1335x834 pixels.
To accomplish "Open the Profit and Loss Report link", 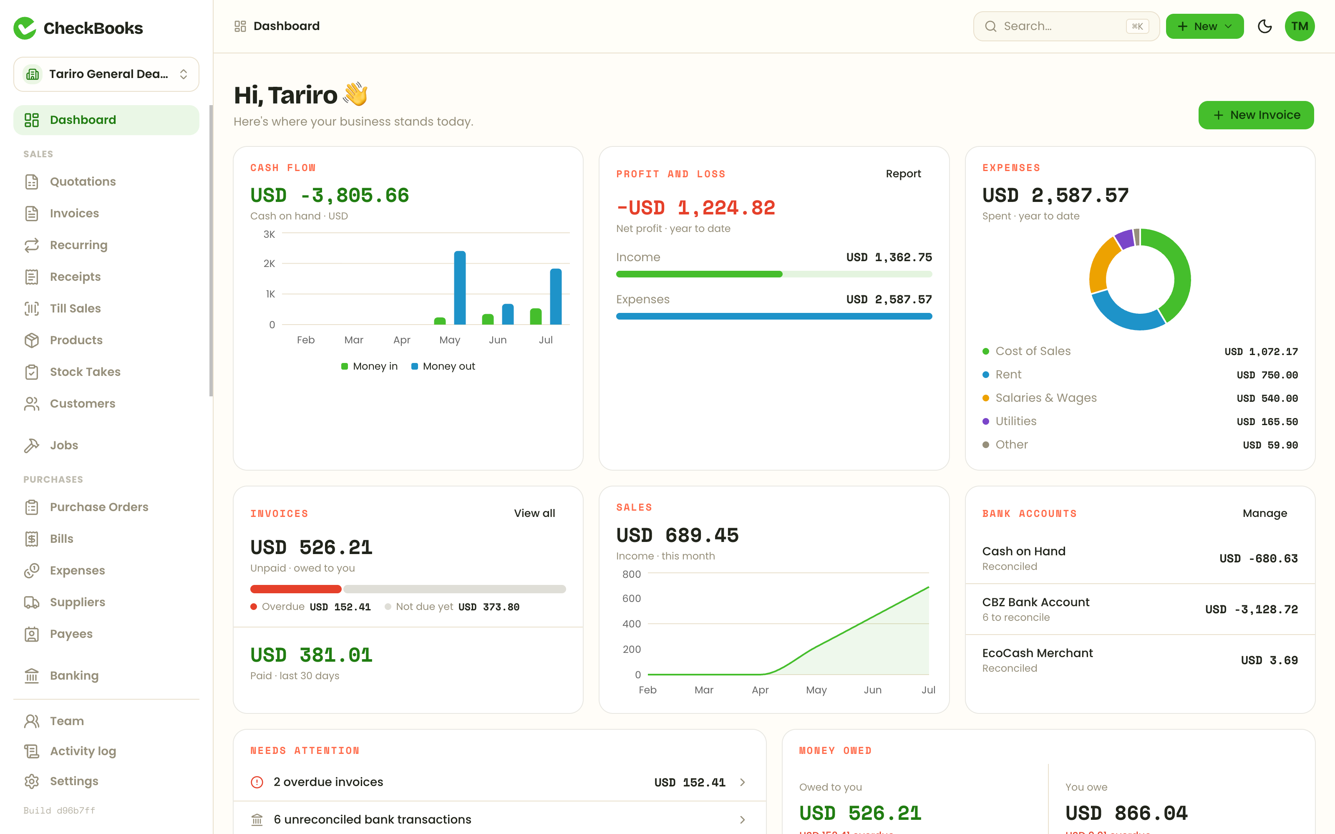I will coord(903,174).
